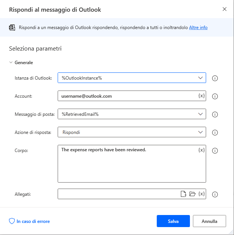Click the Seleziona parametri heading
This screenshot has height=235, width=234.
(x=35, y=49)
